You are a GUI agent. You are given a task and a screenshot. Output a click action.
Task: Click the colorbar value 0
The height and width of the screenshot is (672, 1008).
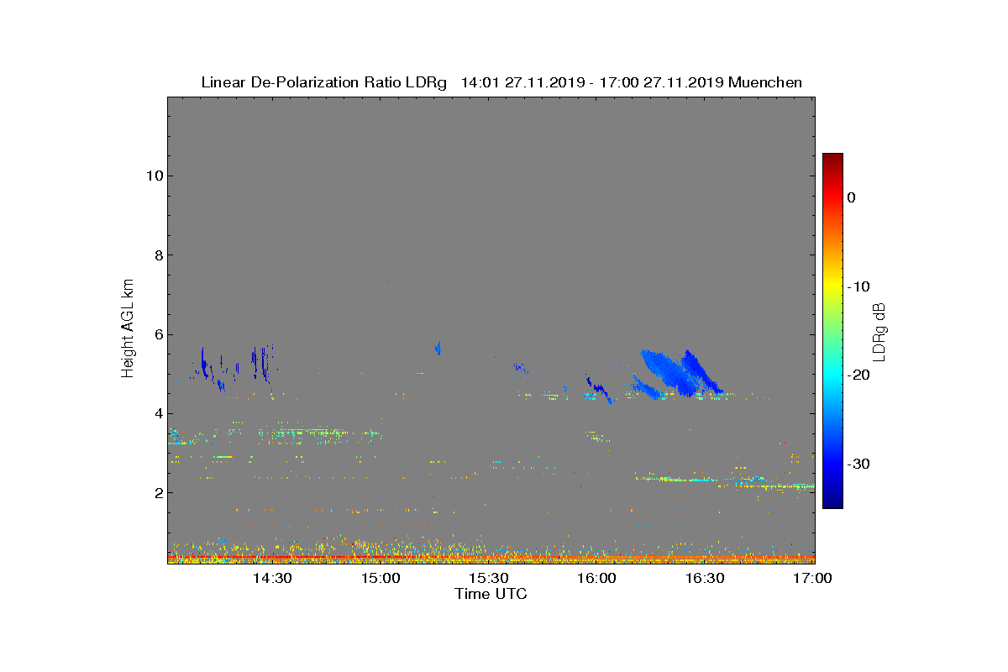[851, 197]
